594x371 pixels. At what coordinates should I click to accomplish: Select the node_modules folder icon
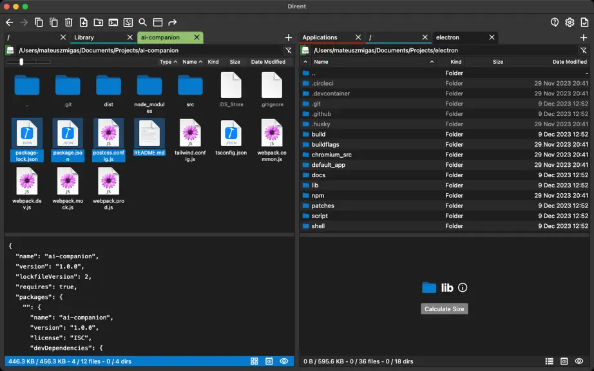pos(149,86)
